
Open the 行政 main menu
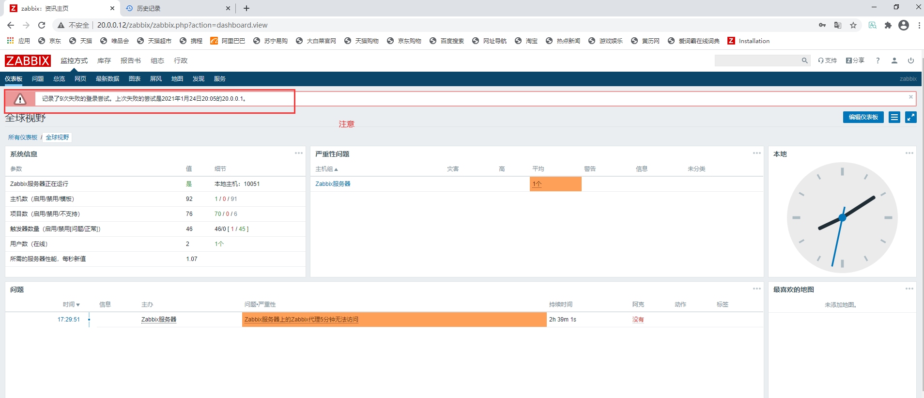coord(181,61)
